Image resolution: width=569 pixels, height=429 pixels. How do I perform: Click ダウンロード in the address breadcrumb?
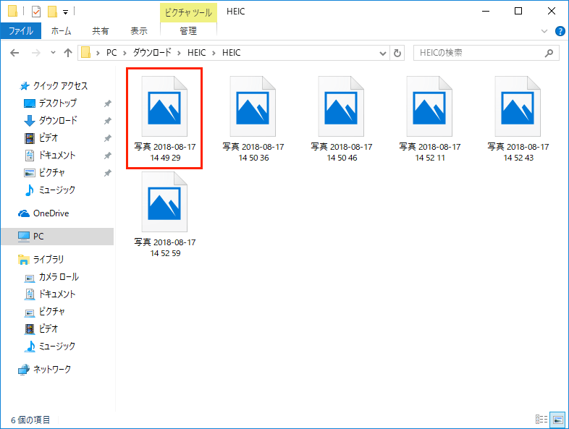coord(152,53)
